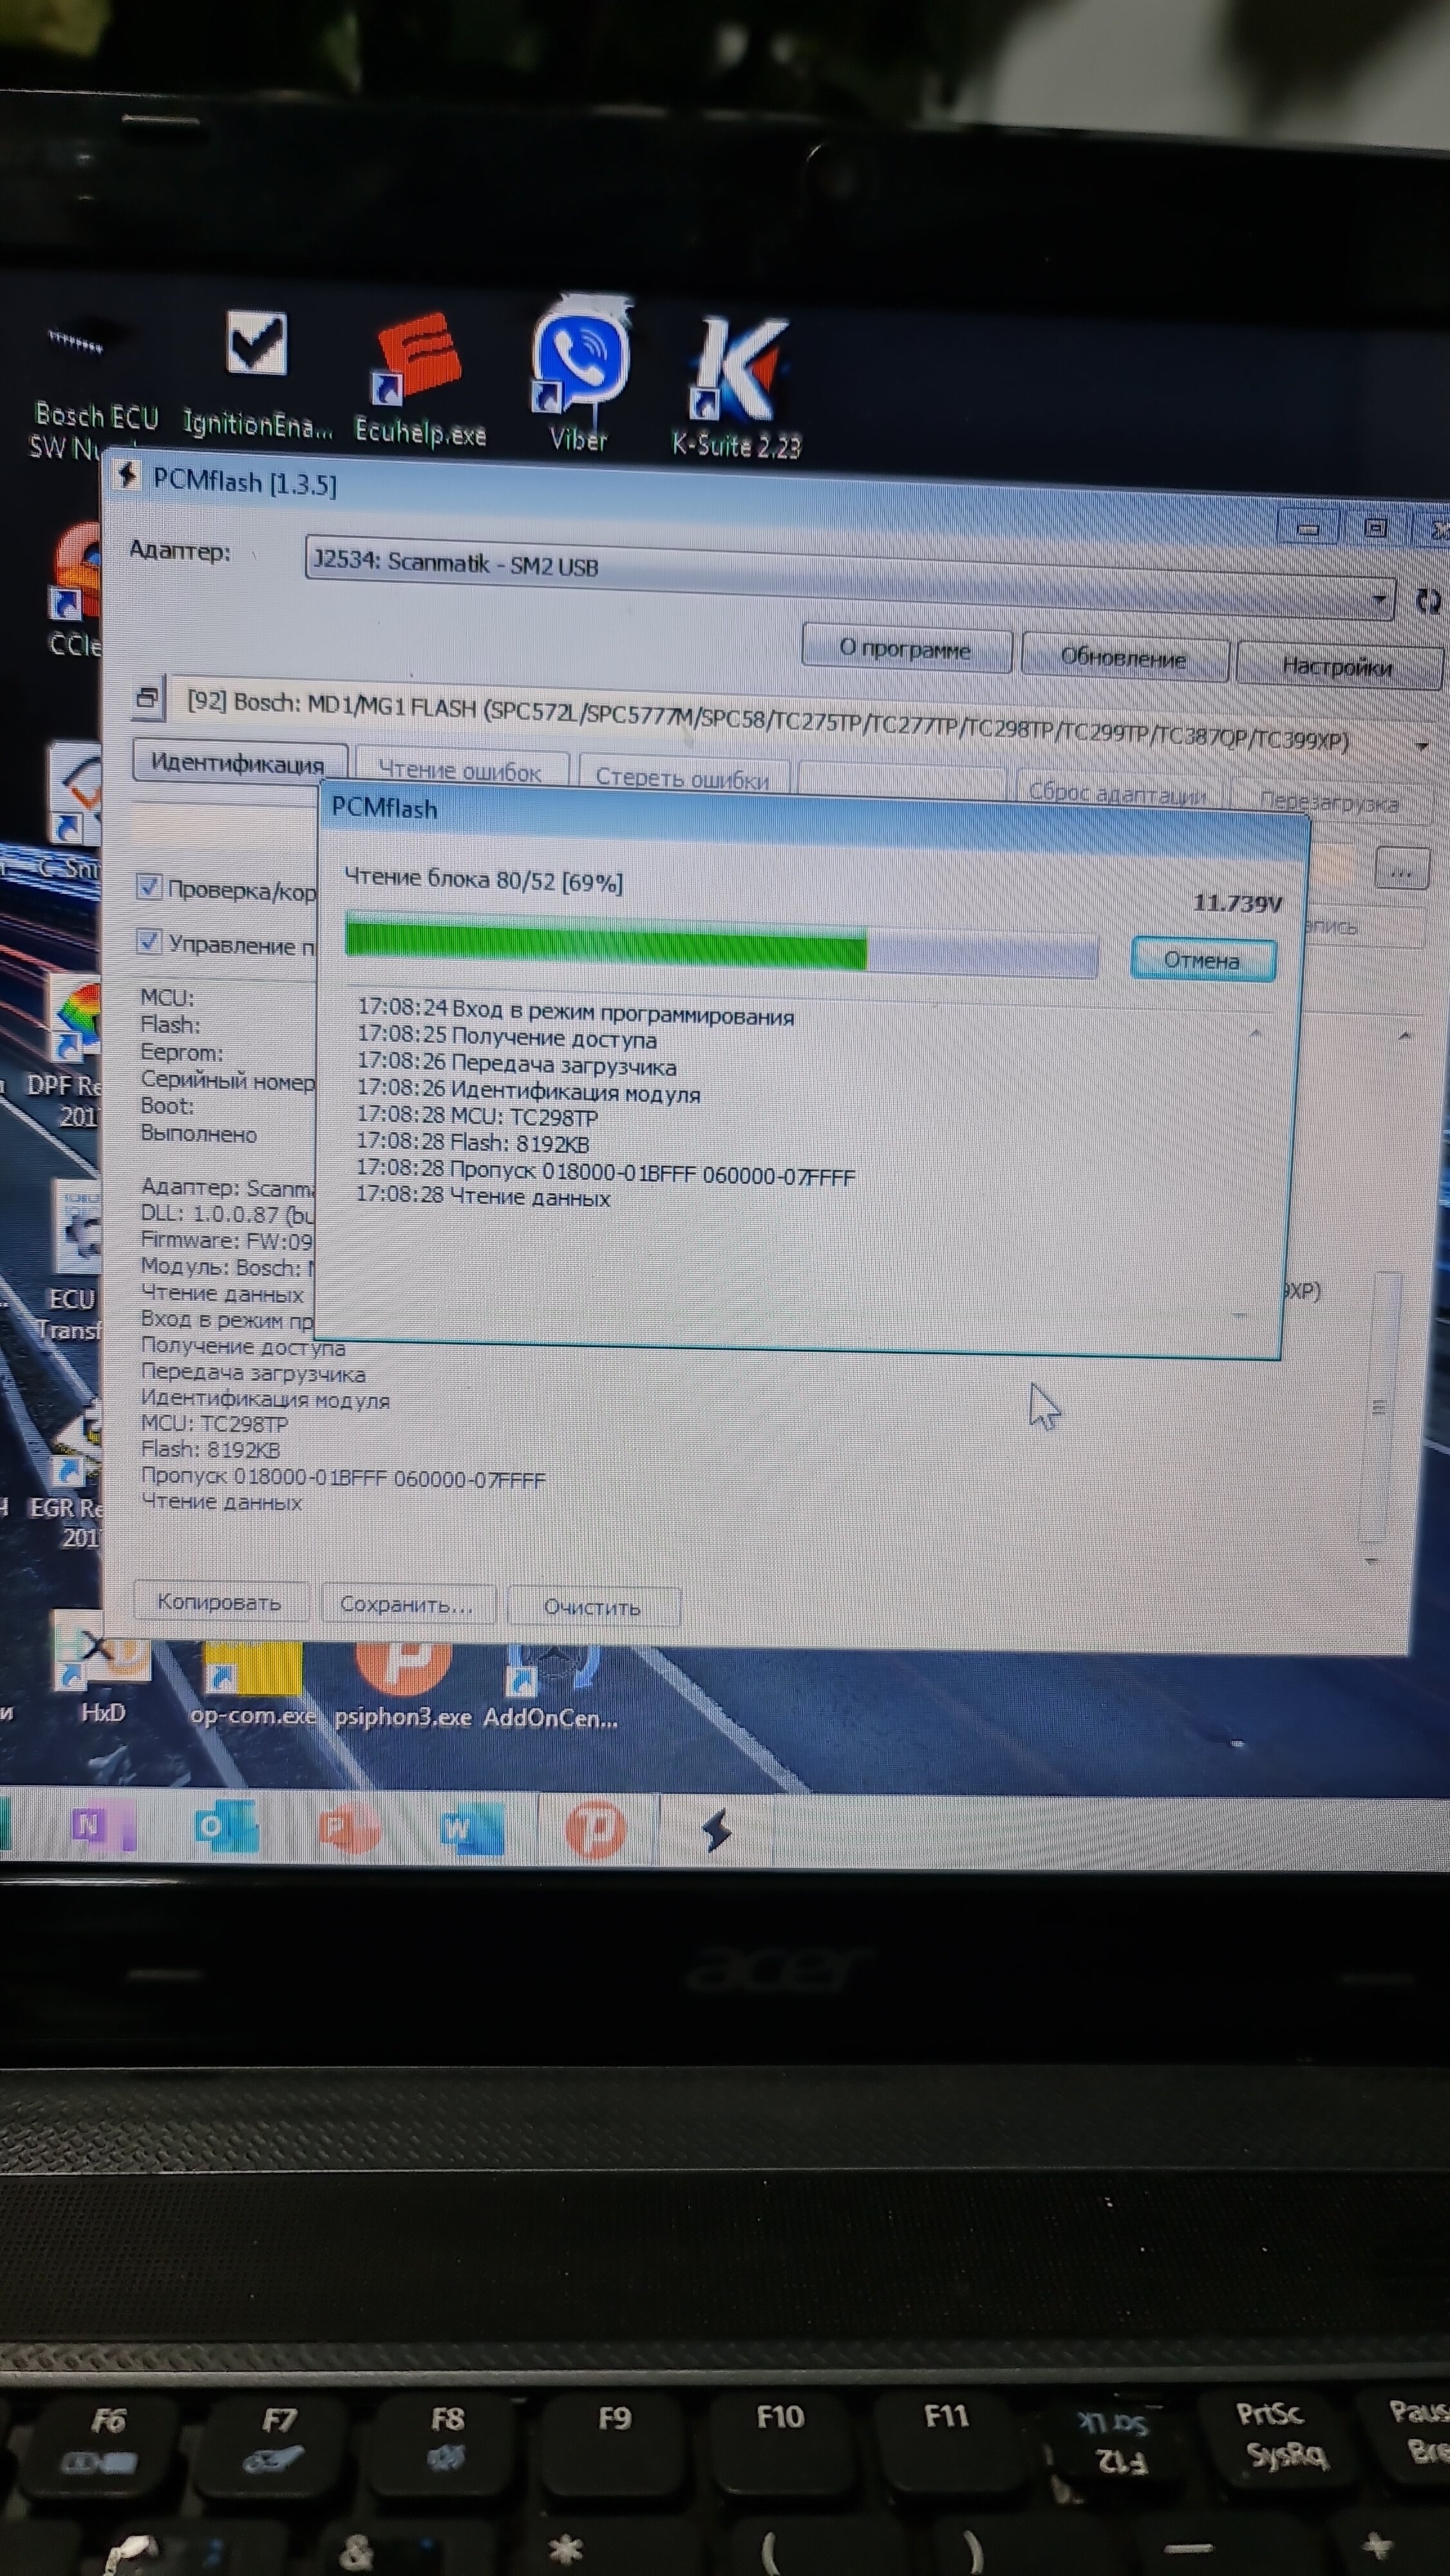1450x2576 pixels.
Task: Click refresh adapter icon beside dropdown
Action: point(1427,601)
